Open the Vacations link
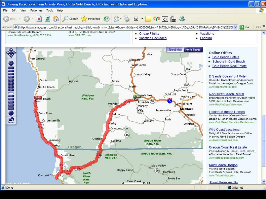 point(207,33)
